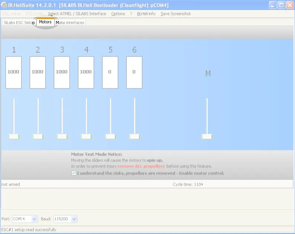Click the motor 3 slider handle
295x234 pixels.
pos(62,137)
